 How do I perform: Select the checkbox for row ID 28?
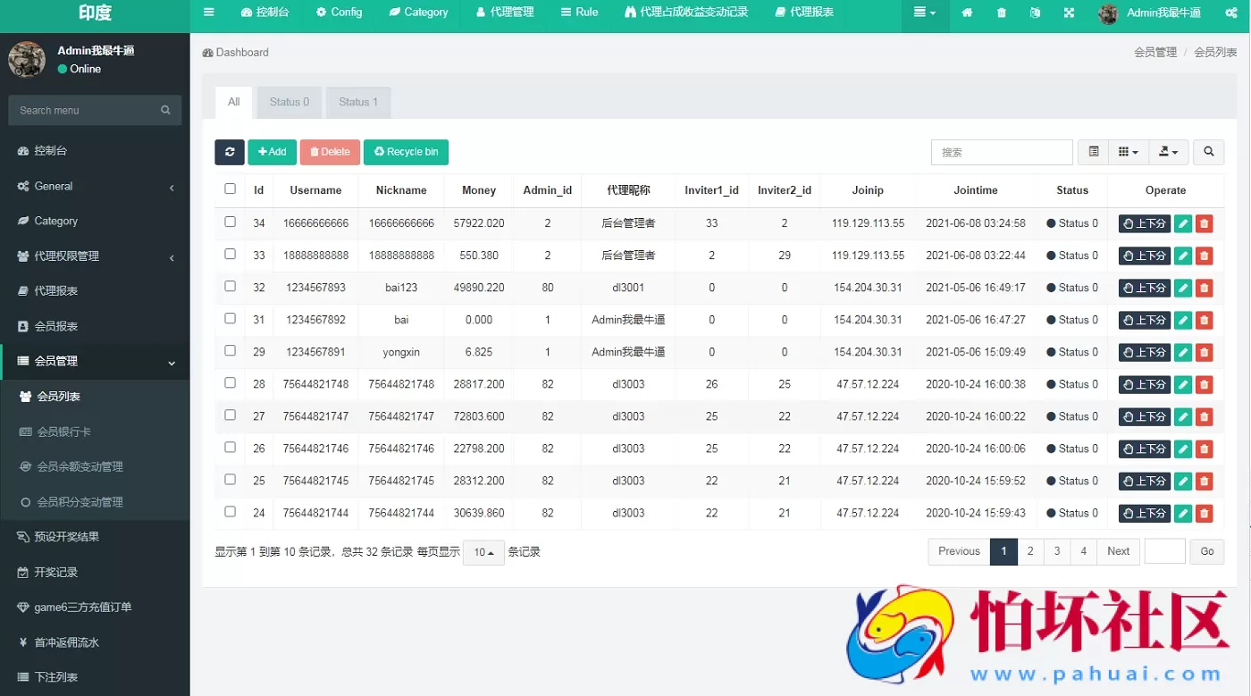point(231,383)
